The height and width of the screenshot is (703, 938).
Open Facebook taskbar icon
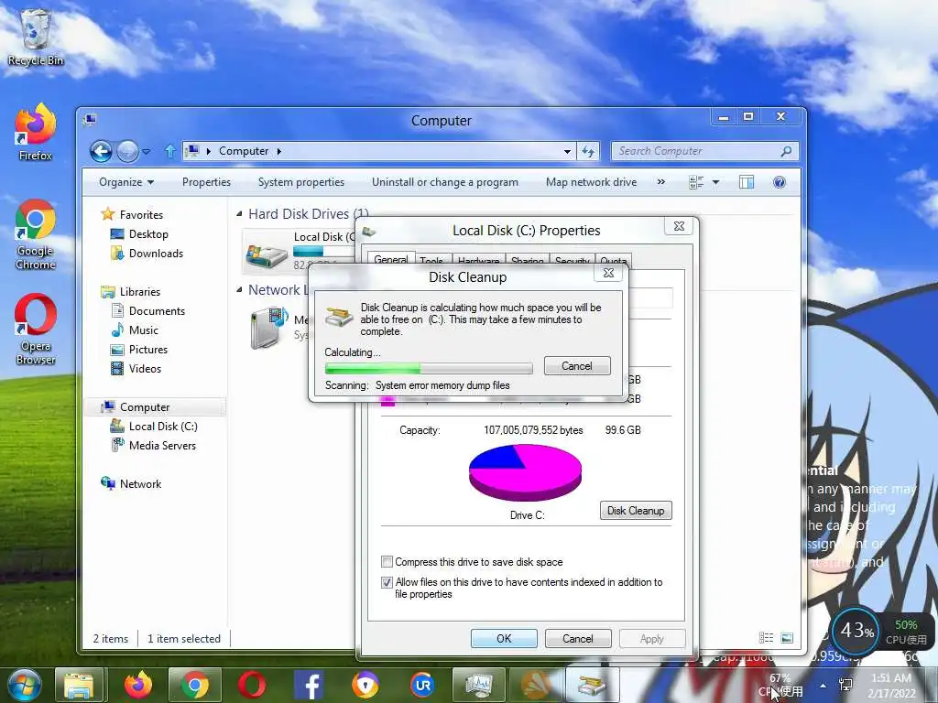[310, 685]
